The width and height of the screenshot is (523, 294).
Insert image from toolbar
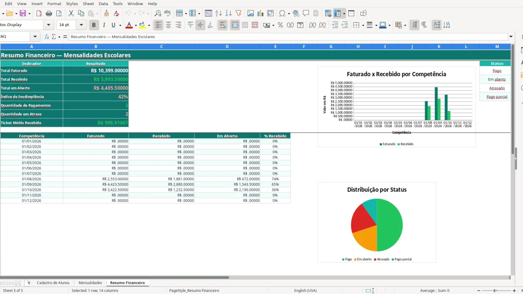point(251,14)
